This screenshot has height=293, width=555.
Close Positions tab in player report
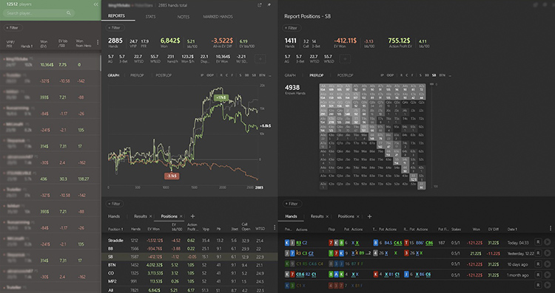pos(181,216)
